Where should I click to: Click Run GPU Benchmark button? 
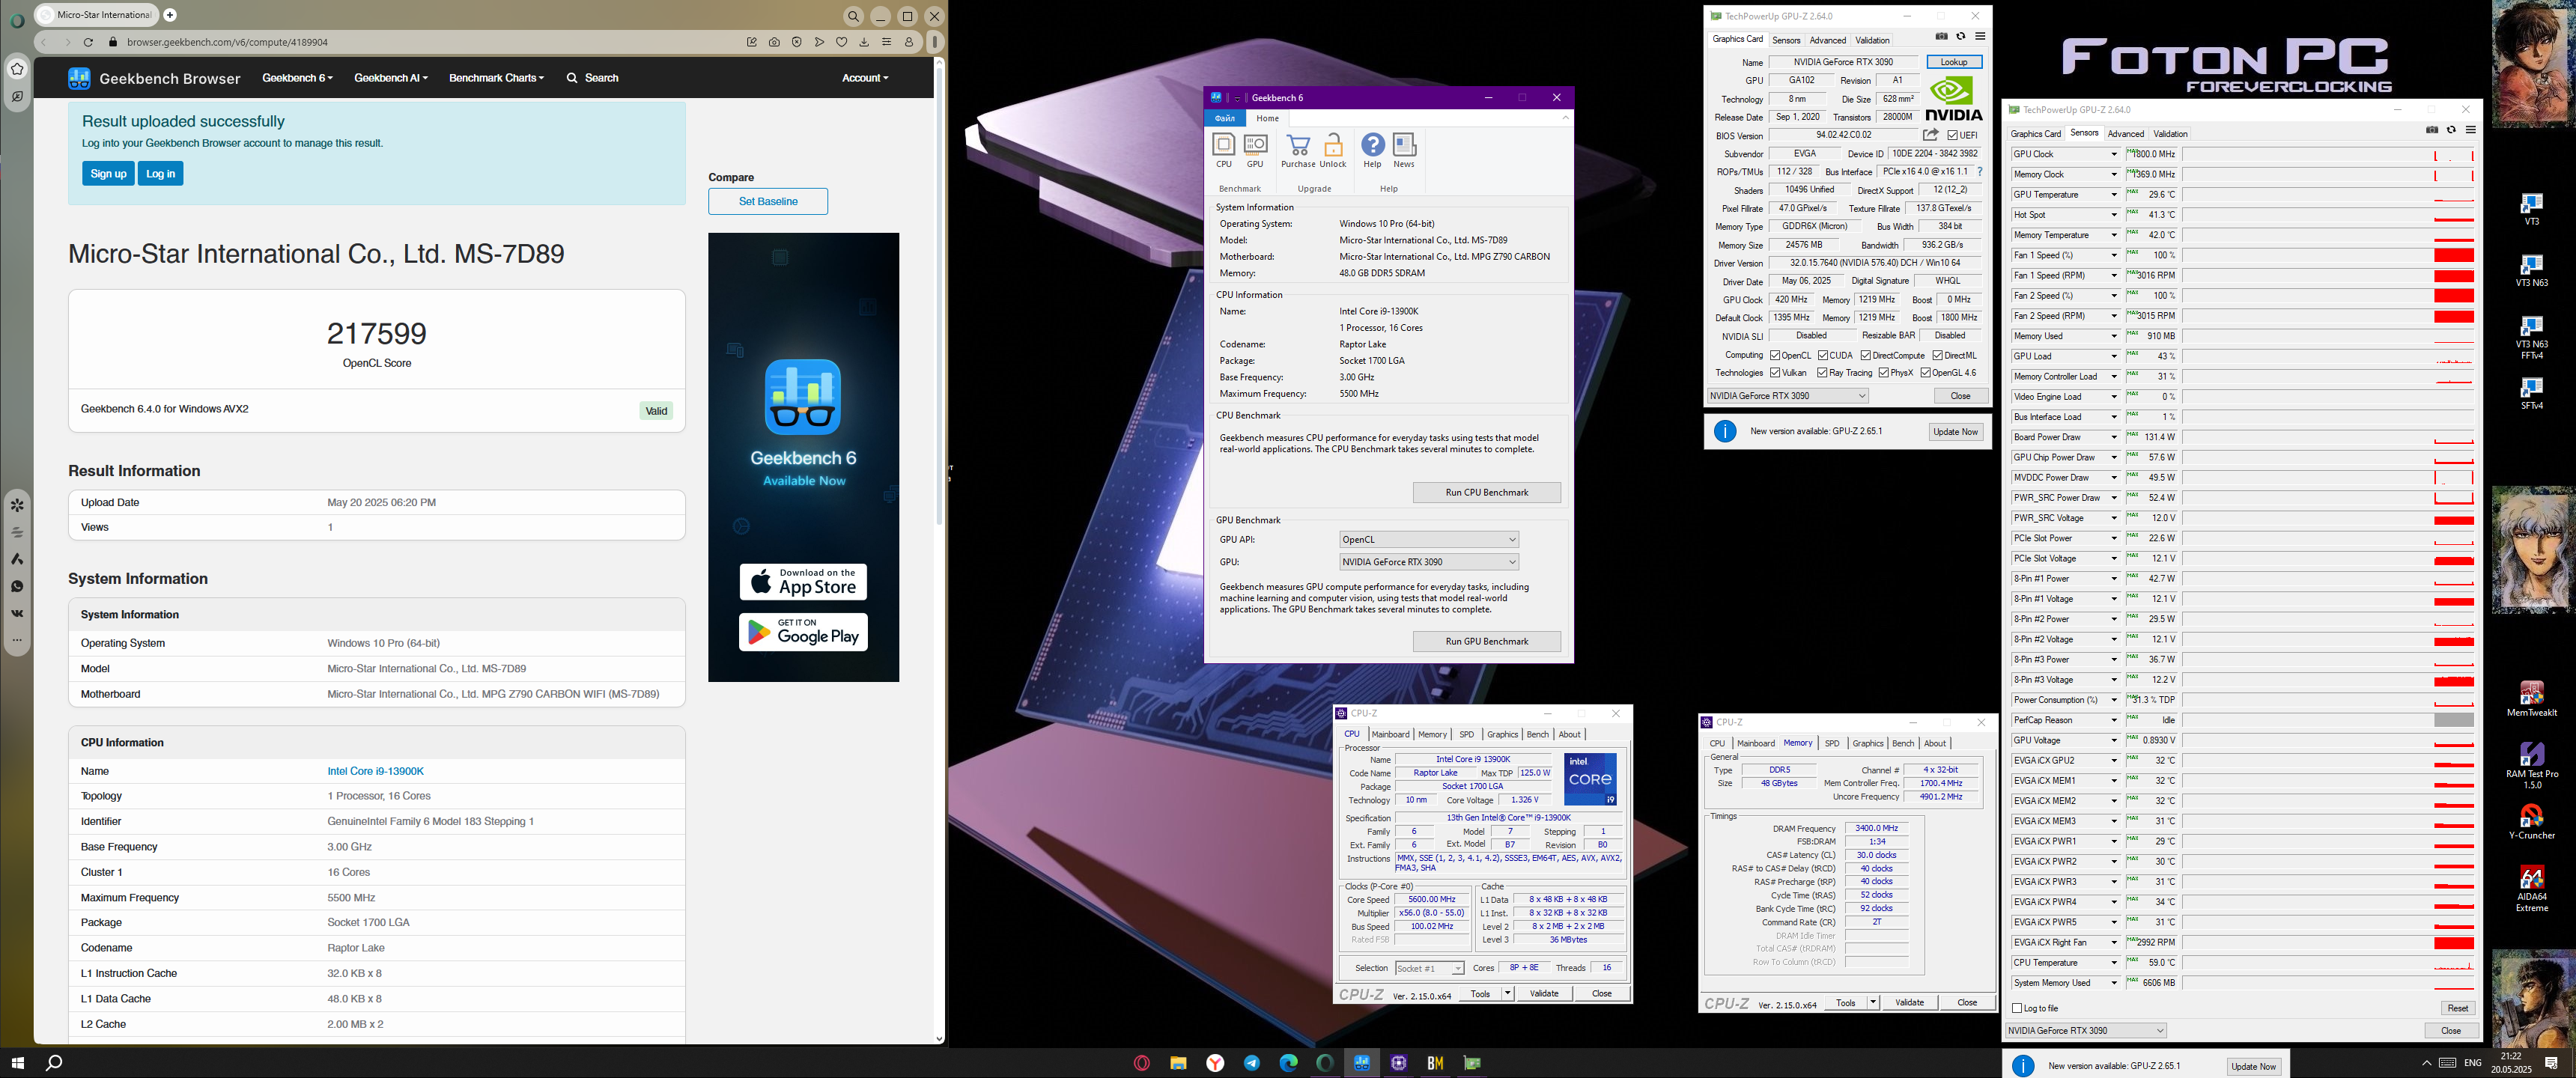[1487, 641]
